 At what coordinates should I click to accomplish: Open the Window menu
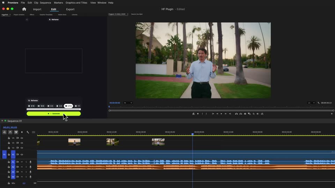pyautogui.click(x=102, y=3)
